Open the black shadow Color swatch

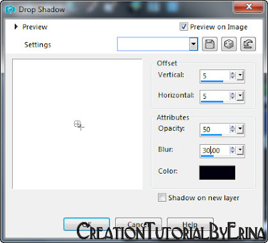pos(217,172)
